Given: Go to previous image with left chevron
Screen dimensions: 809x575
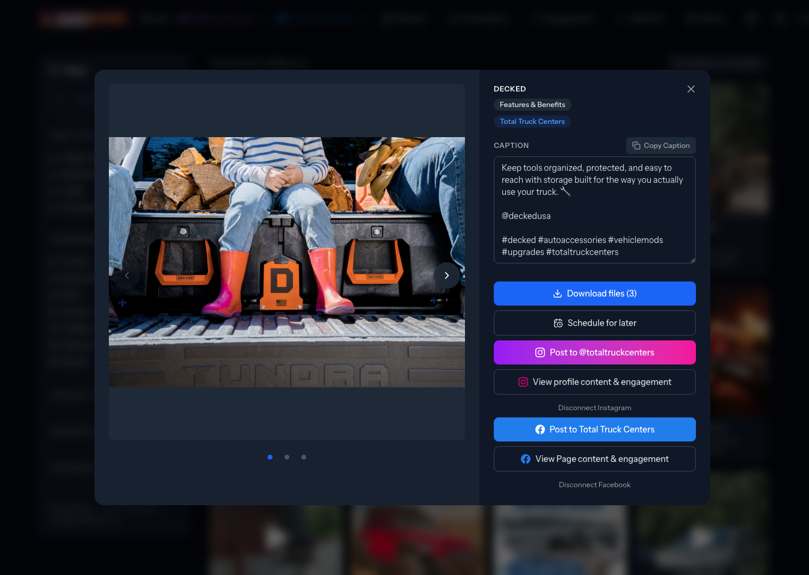Looking at the screenshot, I should (x=127, y=275).
